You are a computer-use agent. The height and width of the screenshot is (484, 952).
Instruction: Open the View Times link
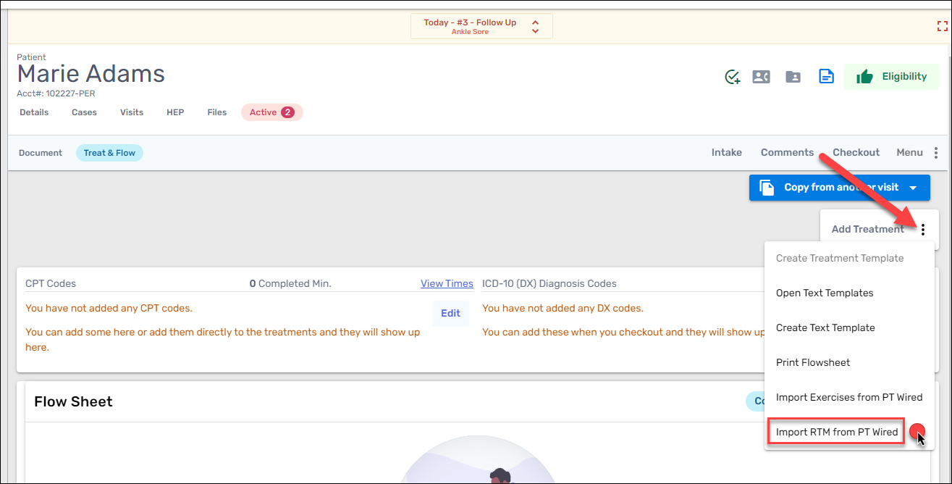click(447, 283)
